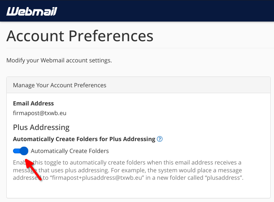This screenshot has height=202, width=274.
Task: Click the bold "Email Address" label
Action: click(33, 104)
